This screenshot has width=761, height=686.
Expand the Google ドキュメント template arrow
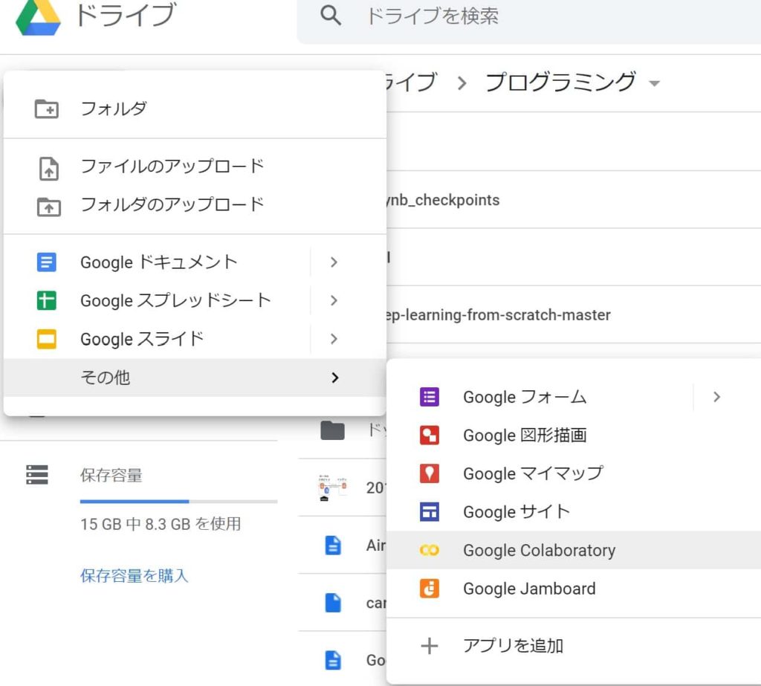[333, 262]
